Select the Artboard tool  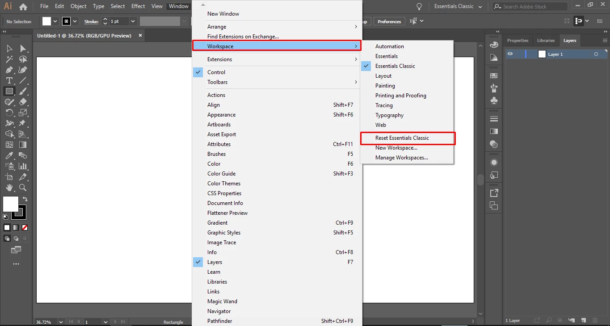coord(9,177)
